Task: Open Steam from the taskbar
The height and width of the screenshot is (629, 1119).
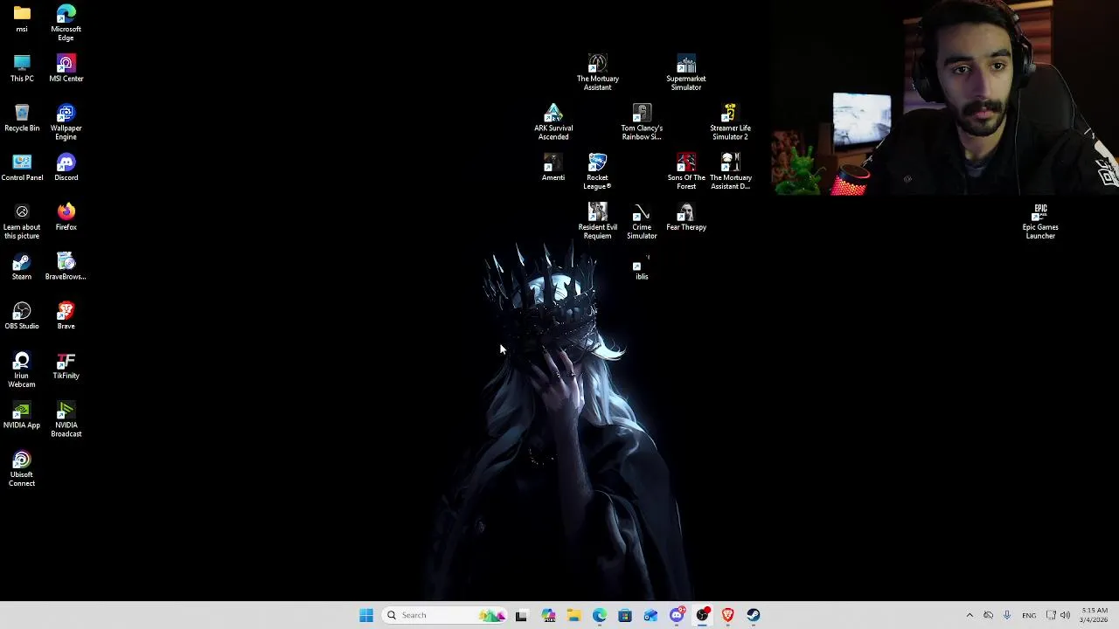Action: pyautogui.click(x=754, y=615)
